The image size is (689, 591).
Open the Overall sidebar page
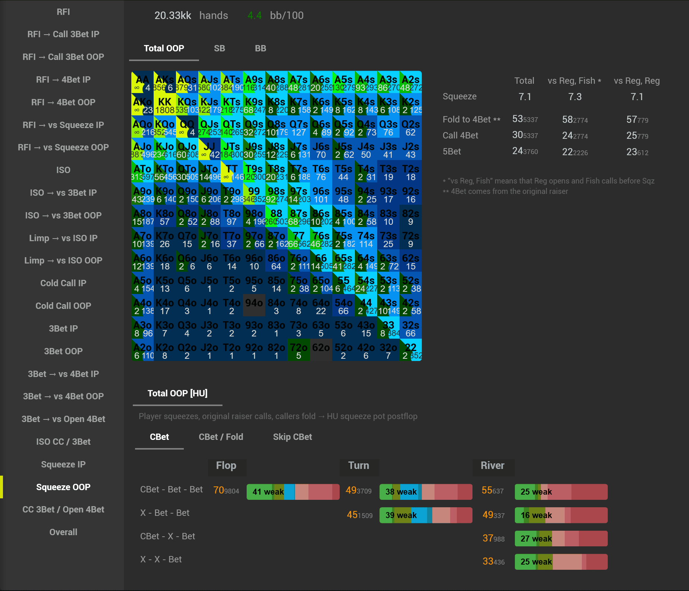[x=63, y=532]
